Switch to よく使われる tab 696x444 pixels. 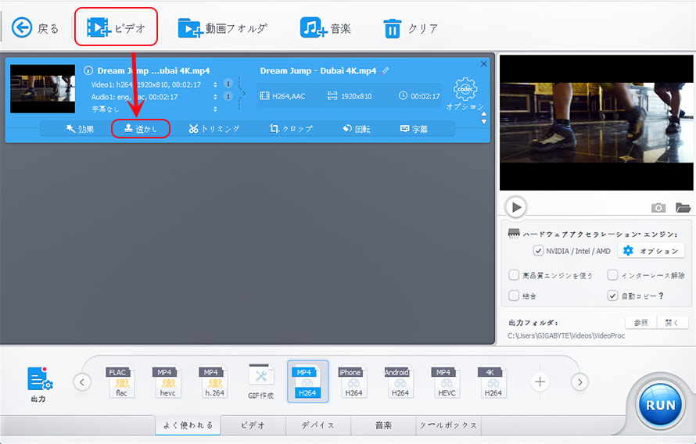click(x=188, y=425)
